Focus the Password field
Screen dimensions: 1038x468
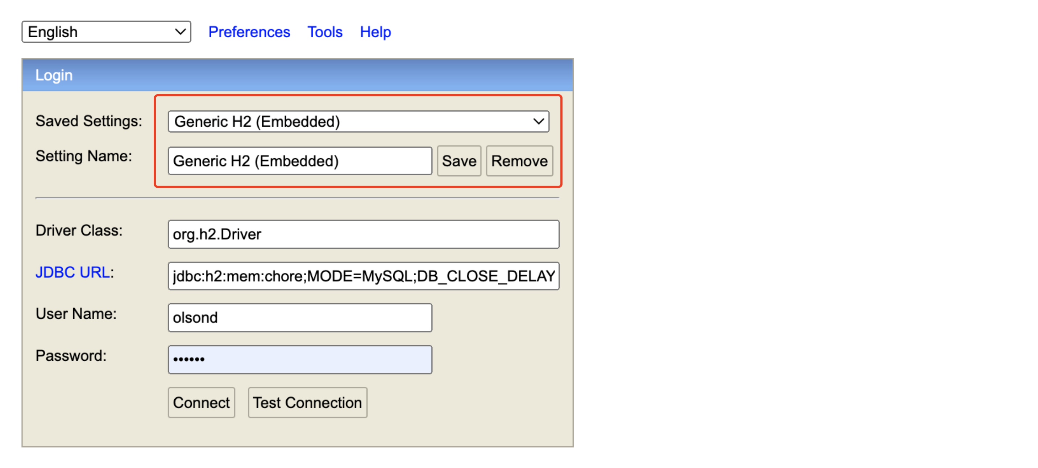pos(300,359)
